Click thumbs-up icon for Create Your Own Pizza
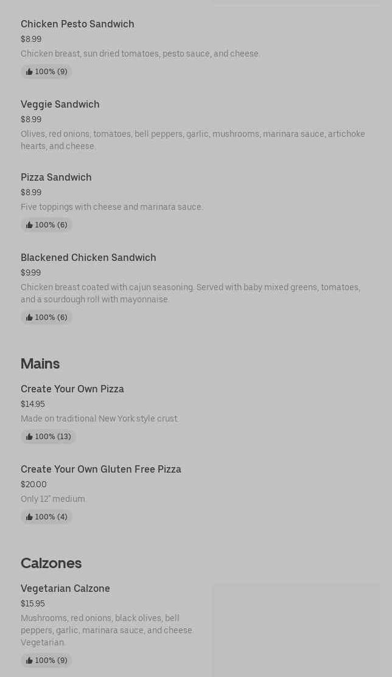 click(x=29, y=437)
